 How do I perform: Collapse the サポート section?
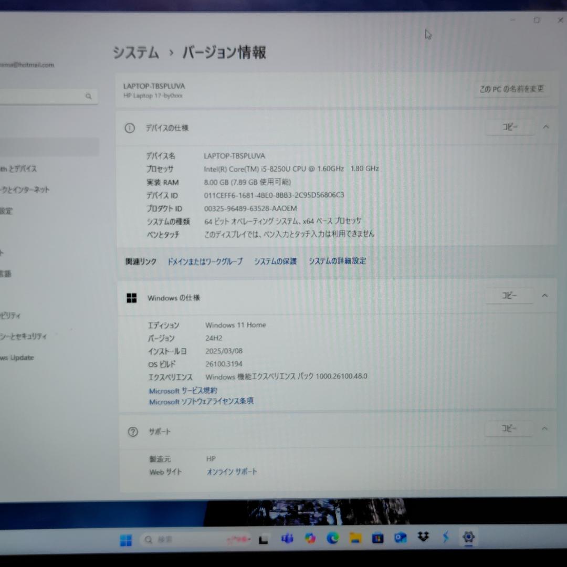tap(544, 428)
